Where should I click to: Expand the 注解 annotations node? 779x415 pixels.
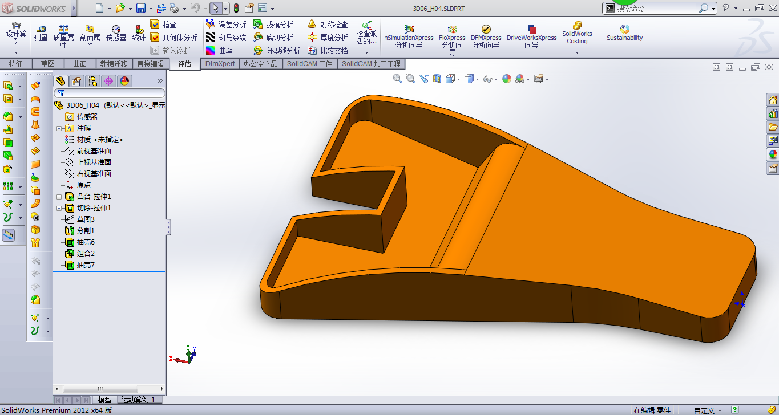pos(59,128)
